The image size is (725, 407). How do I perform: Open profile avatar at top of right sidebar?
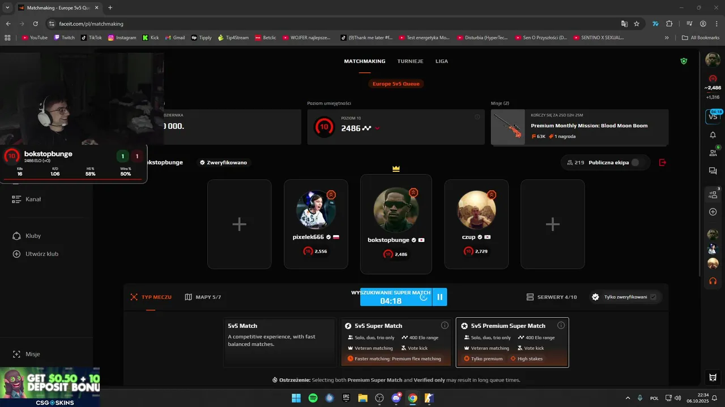click(713, 59)
